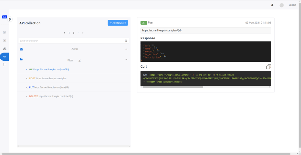Open the POST plan API entry

coord(74,79)
